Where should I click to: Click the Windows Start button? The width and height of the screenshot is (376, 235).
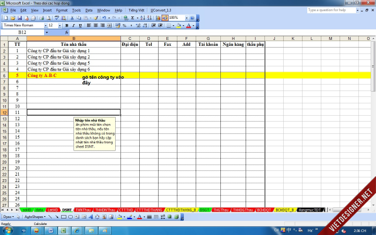point(7,230)
